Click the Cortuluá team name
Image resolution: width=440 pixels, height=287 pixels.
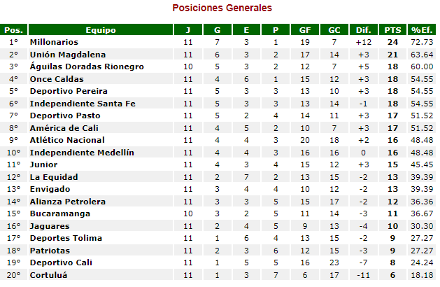coord(50,275)
